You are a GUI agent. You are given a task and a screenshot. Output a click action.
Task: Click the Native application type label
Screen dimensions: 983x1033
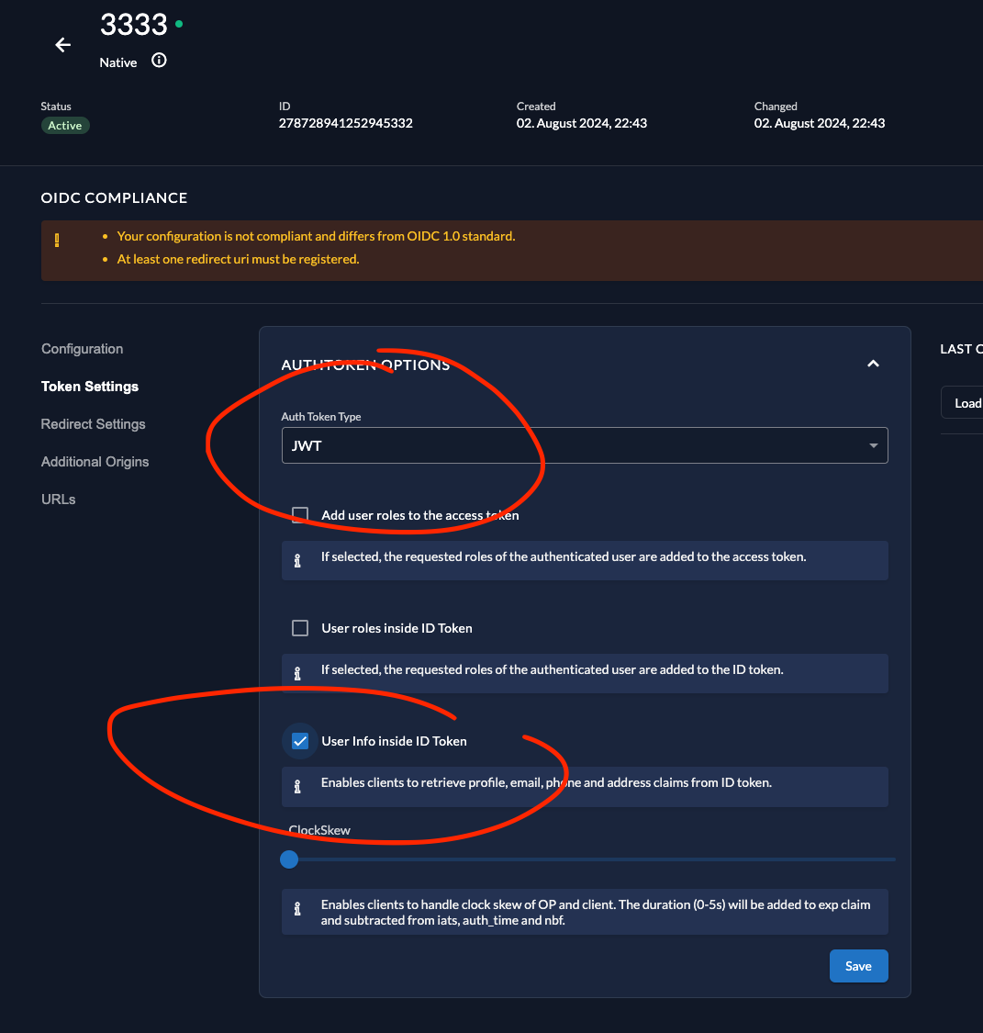click(x=118, y=62)
